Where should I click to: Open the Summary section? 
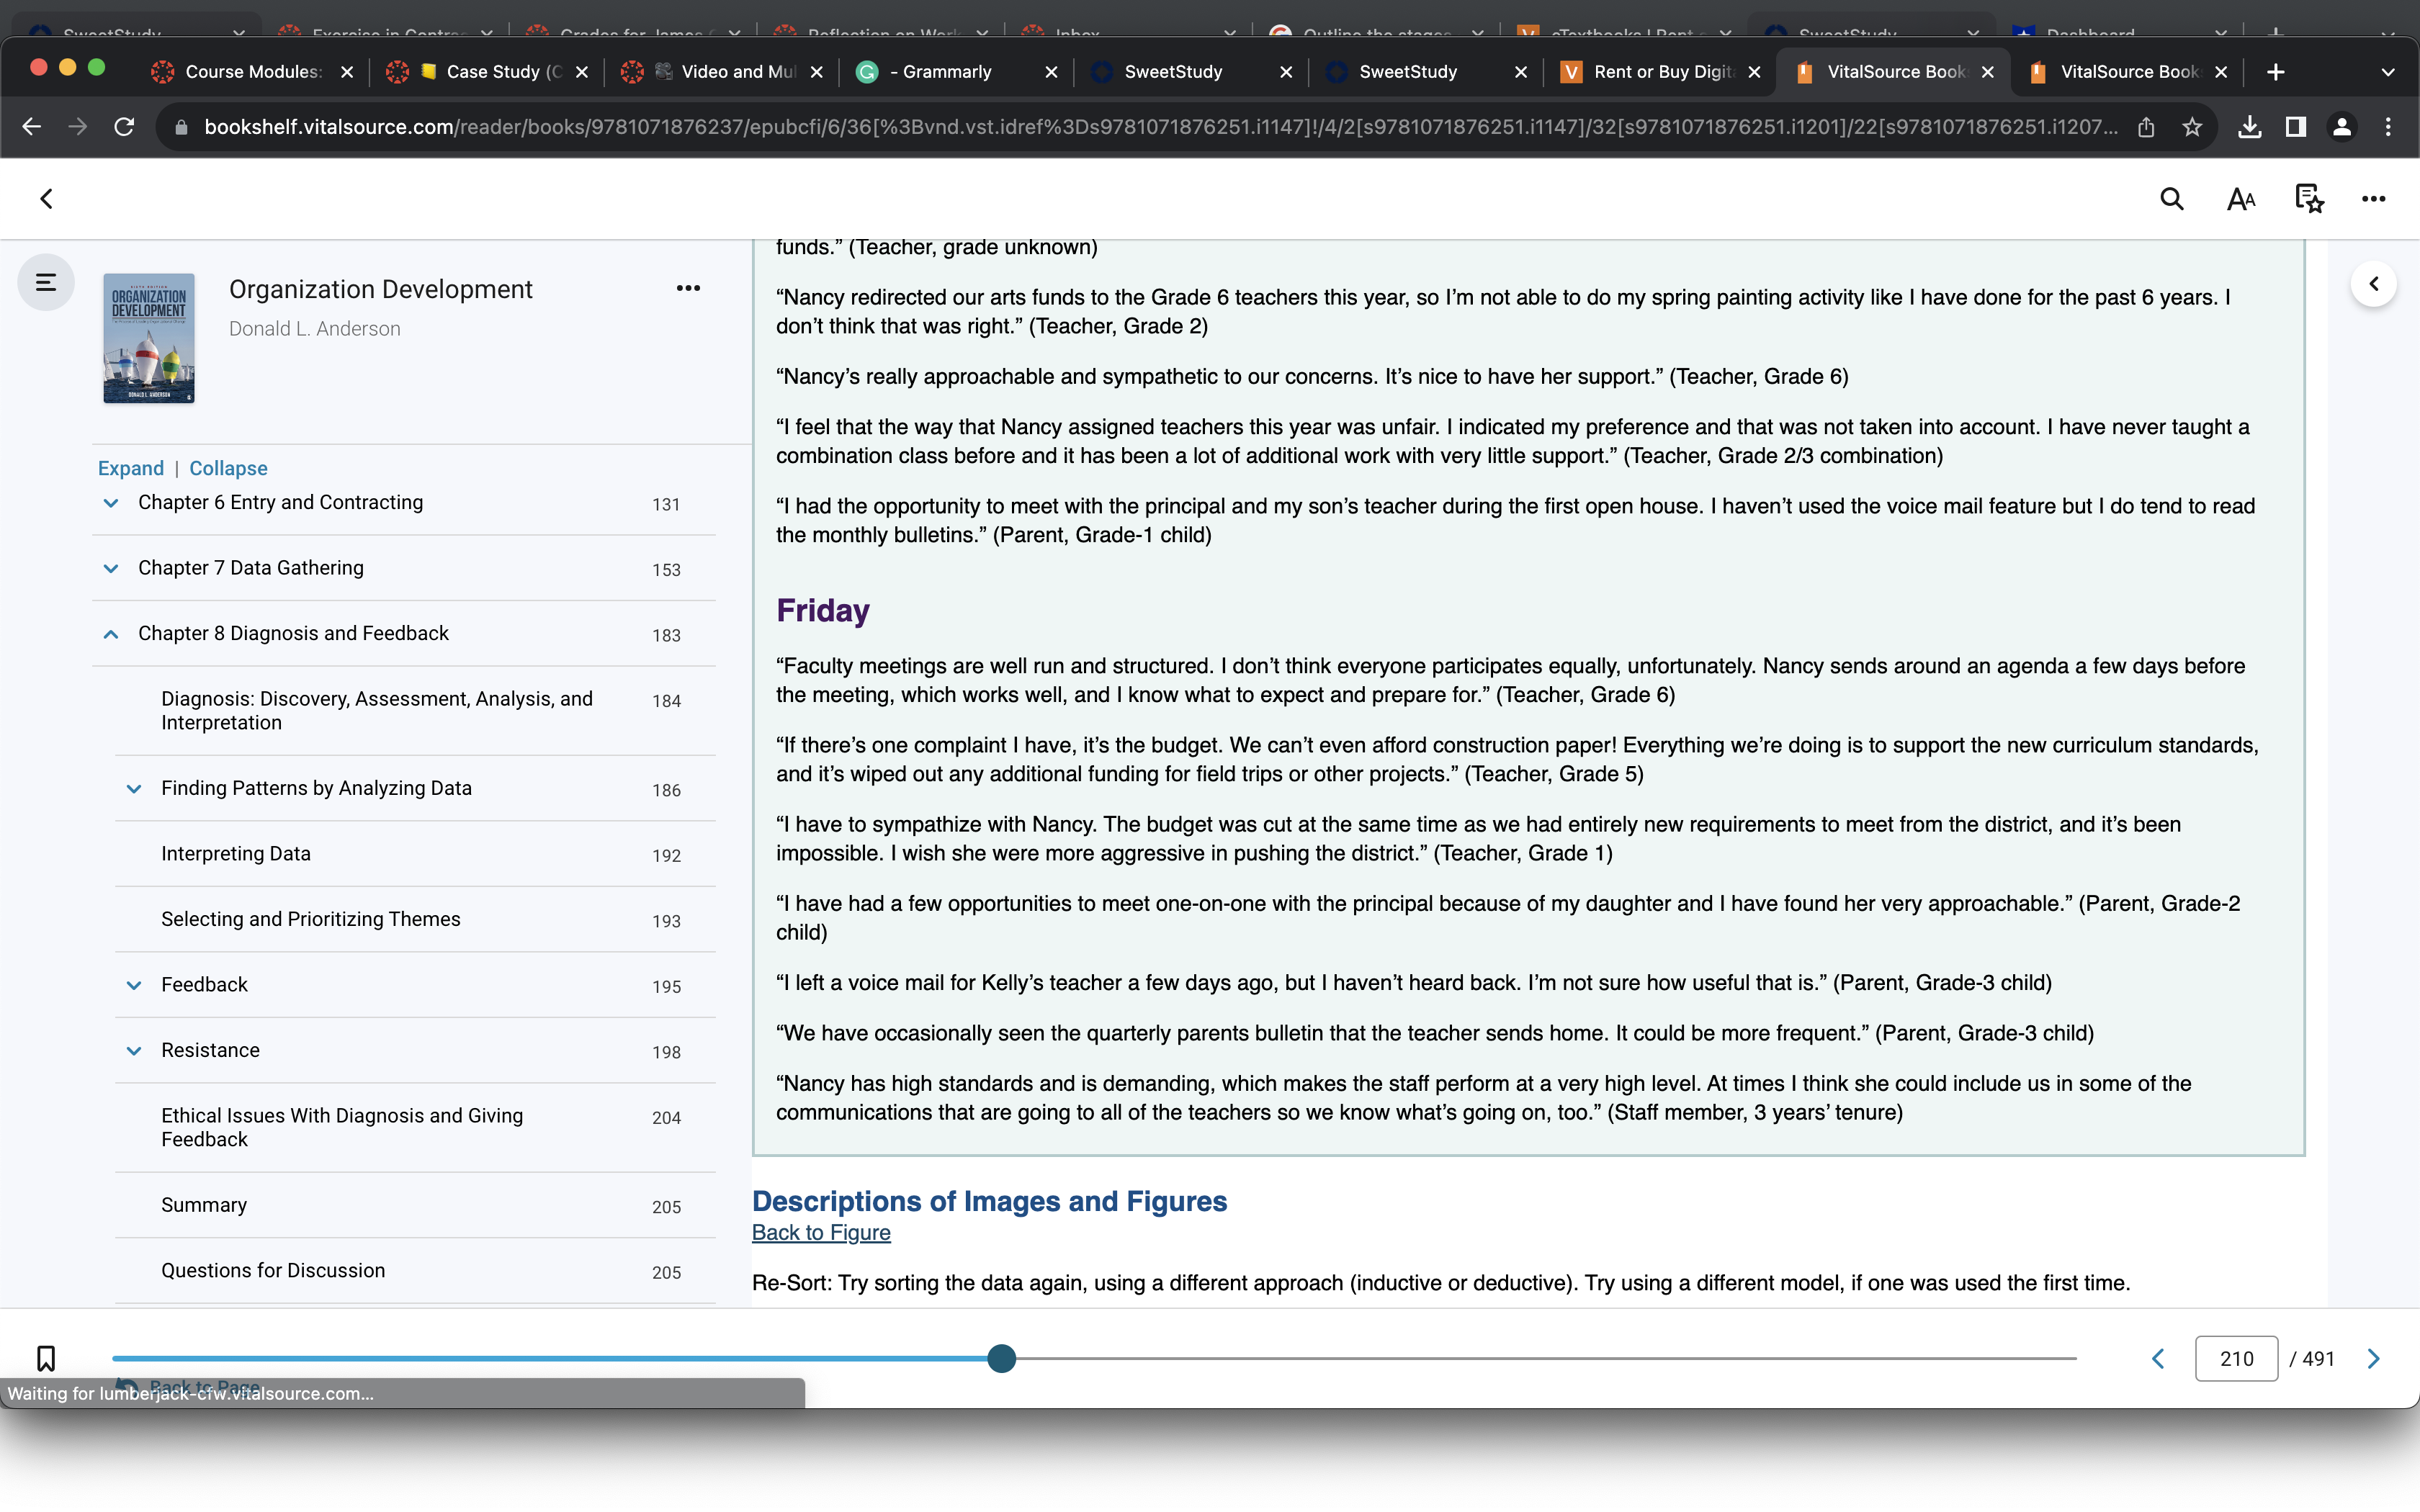[204, 1205]
